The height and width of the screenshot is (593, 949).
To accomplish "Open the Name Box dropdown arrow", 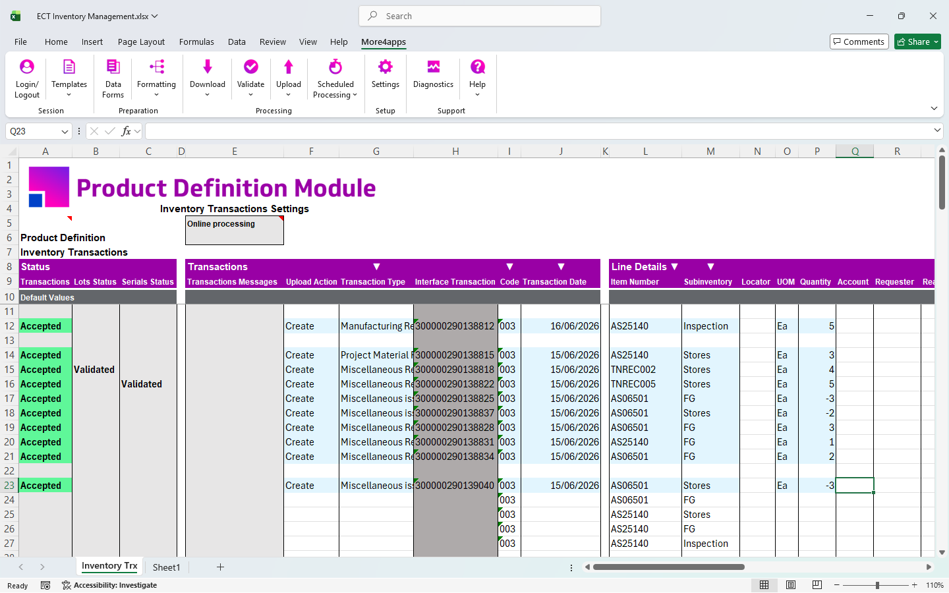I will (65, 132).
